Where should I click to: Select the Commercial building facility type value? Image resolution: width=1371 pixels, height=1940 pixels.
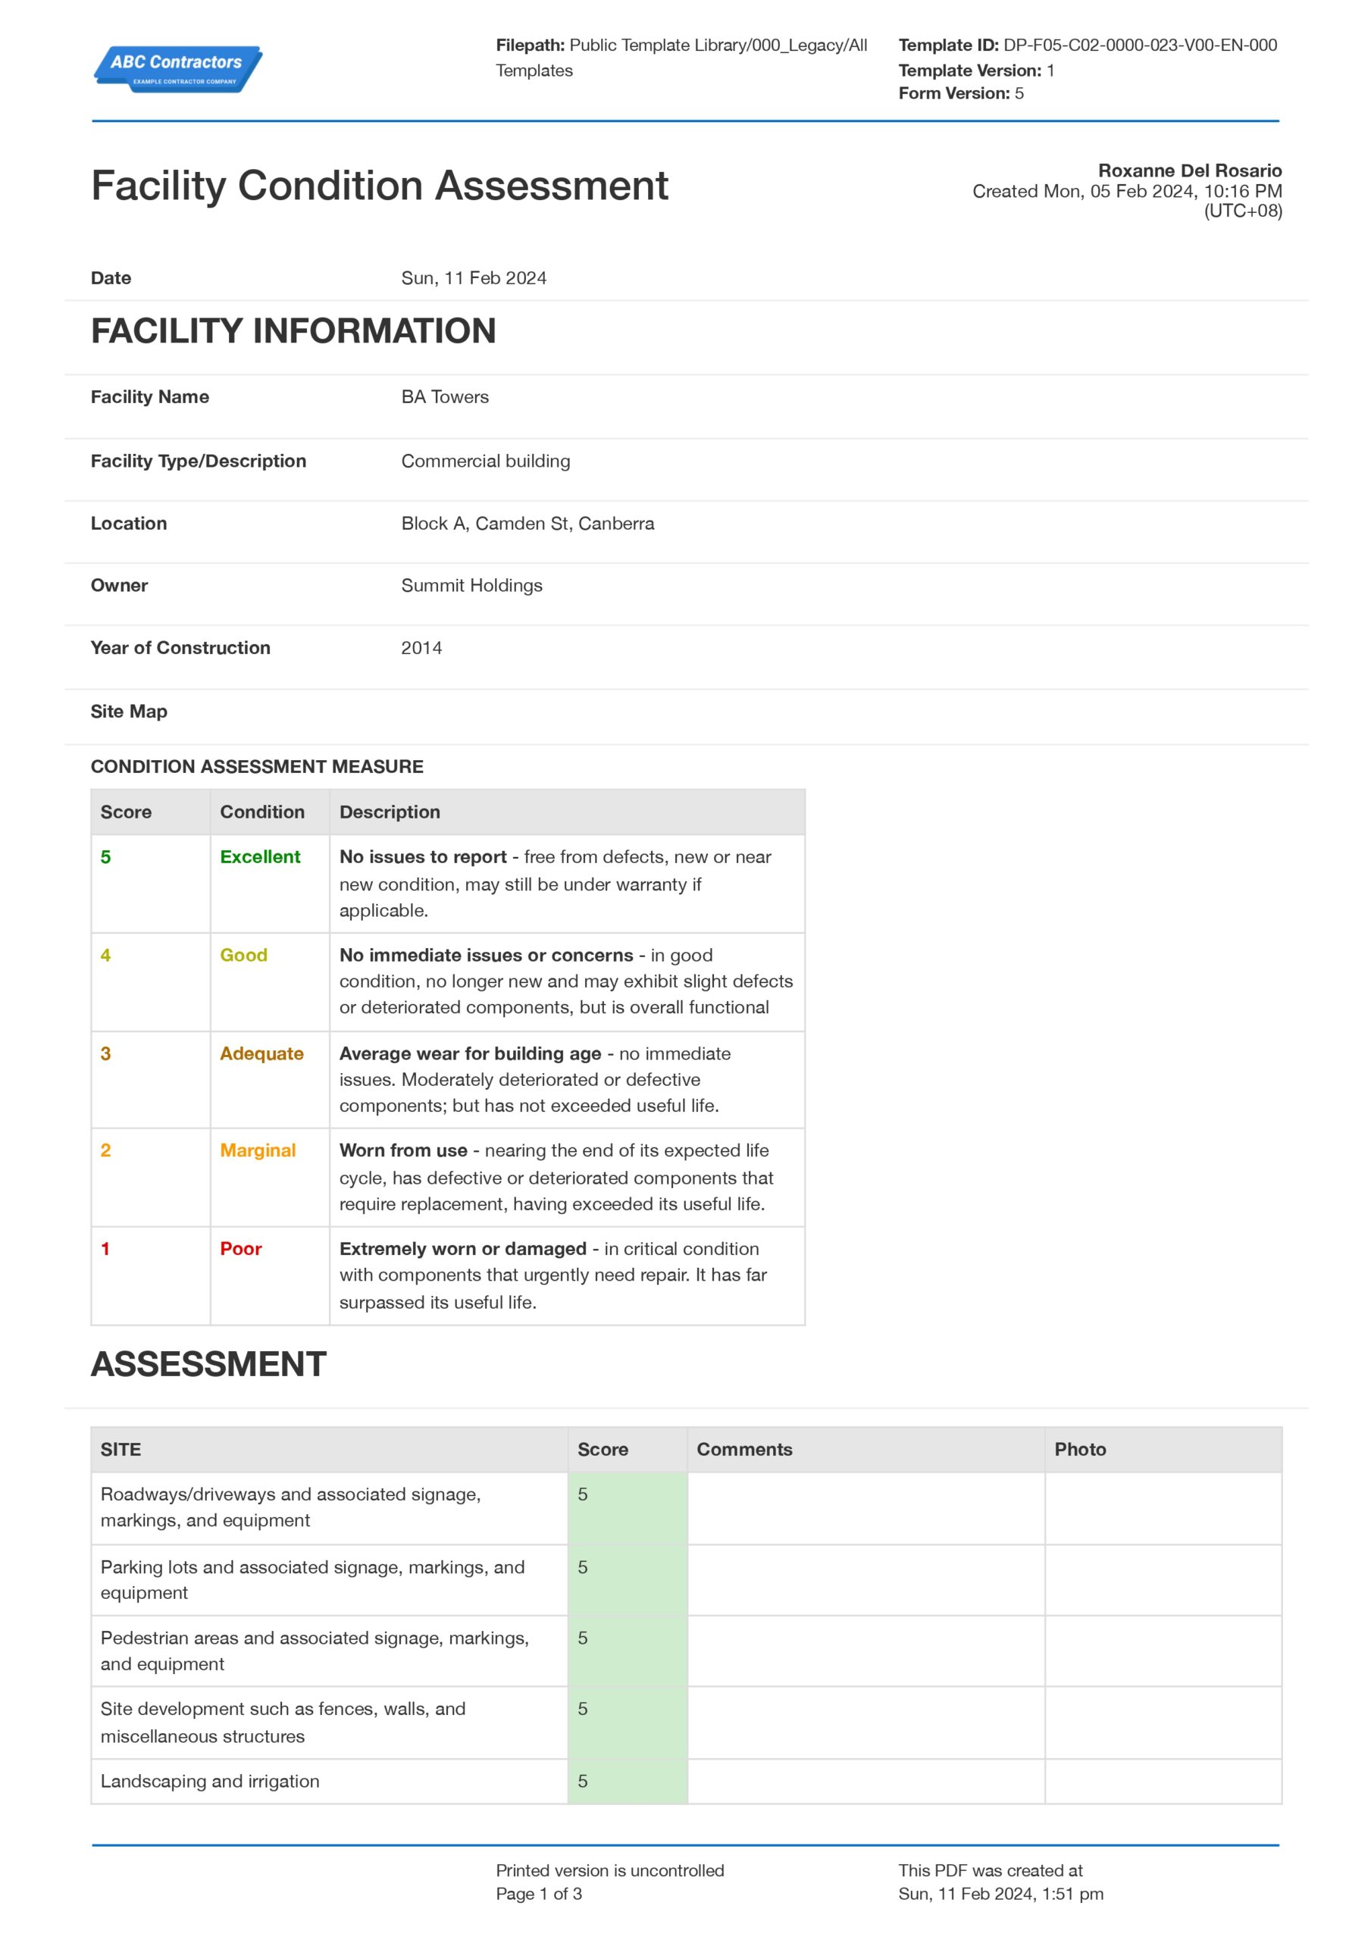pyautogui.click(x=485, y=462)
